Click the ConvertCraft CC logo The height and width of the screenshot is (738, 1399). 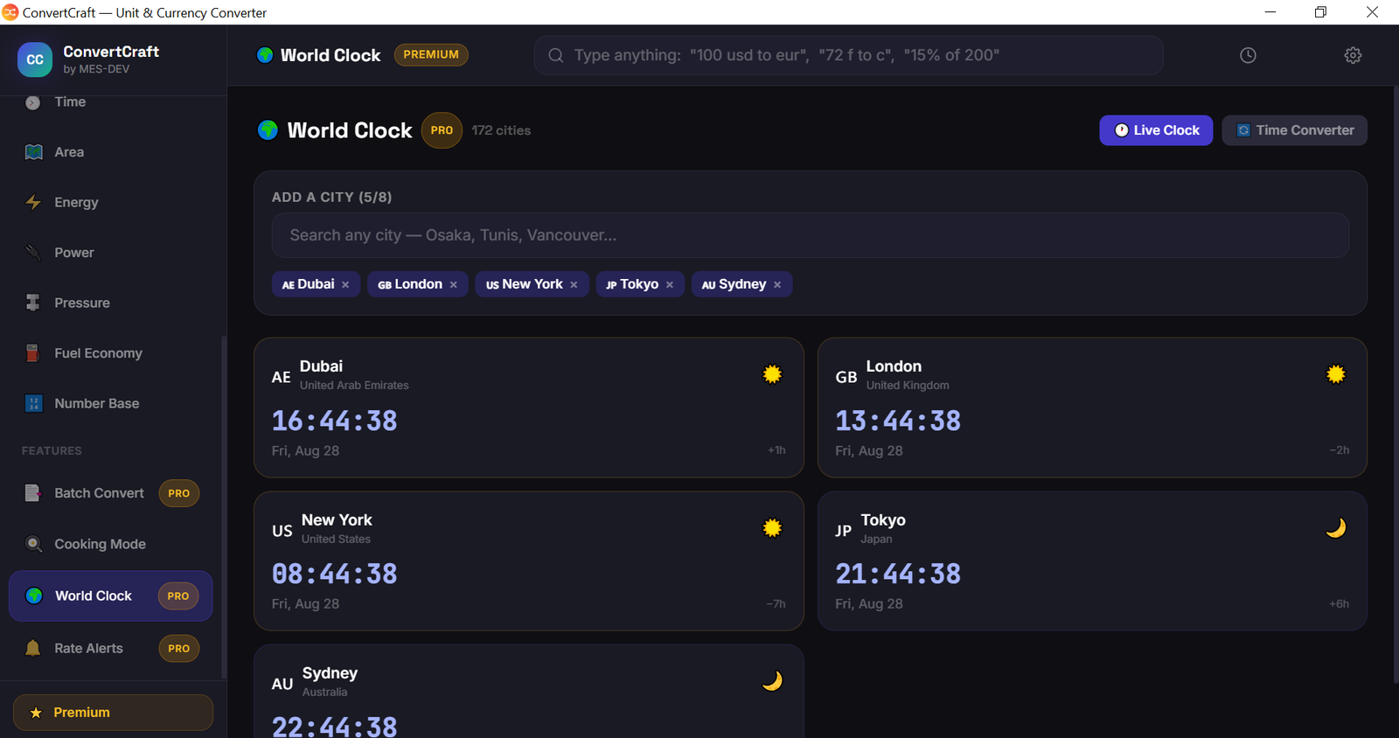[35, 59]
